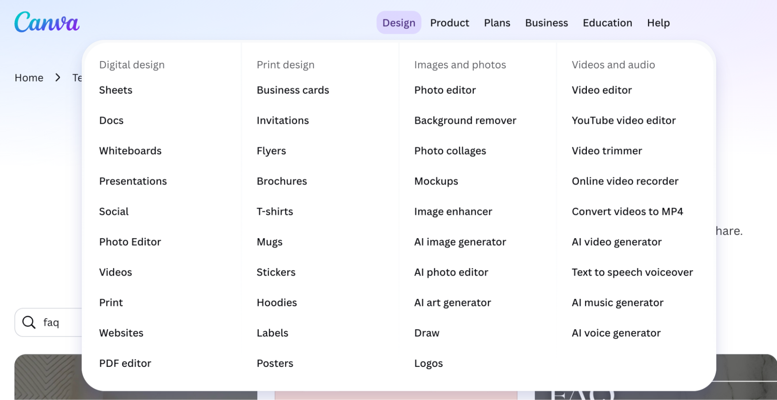
Task: Select Print under Digital design
Action: tap(111, 302)
